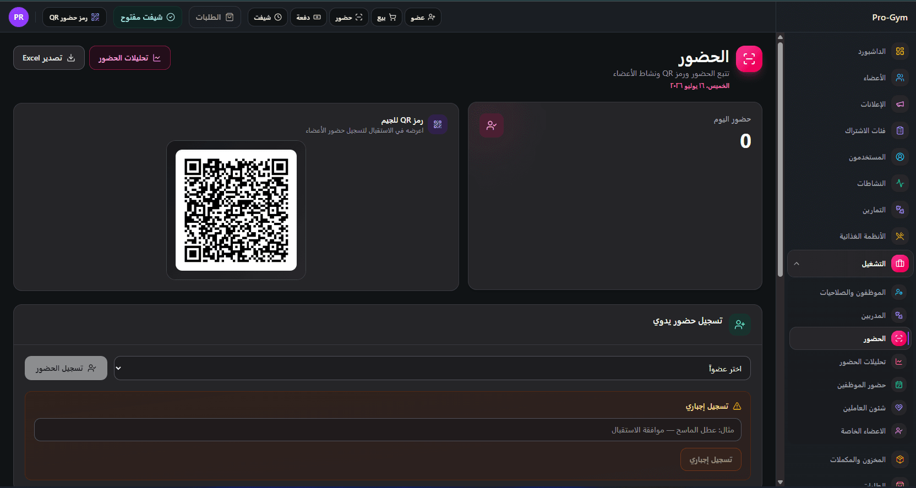Click the date text الخميس، ١٦ يوليو ٢٠٢٦
The height and width of the screenshot is (488, 916).
pyautogui.click(x=700, y=86)
